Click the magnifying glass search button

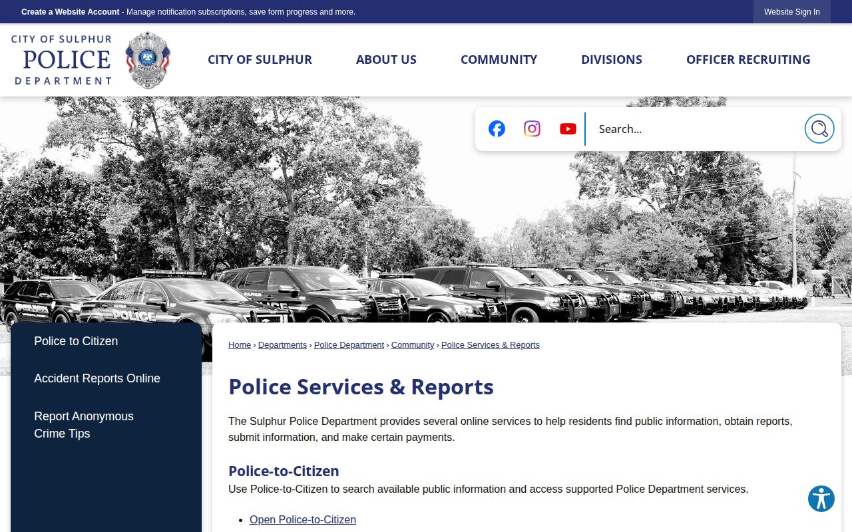tap(819, 129)
